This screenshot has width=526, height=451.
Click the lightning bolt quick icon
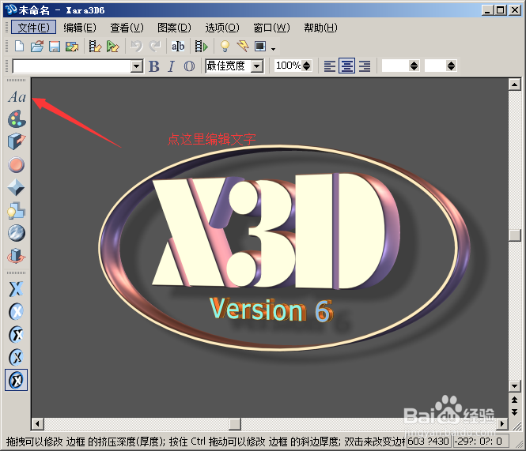pos(243,46)
